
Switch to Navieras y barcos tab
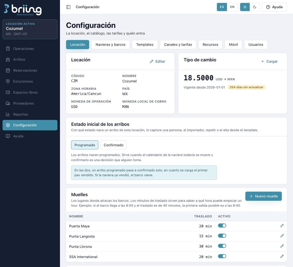pyautogui.click(x=111, y=44)
